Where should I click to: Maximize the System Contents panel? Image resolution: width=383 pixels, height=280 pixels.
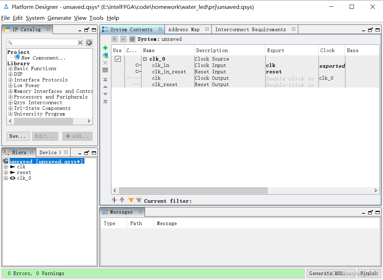pyautogui.click(x=378, y=30)
